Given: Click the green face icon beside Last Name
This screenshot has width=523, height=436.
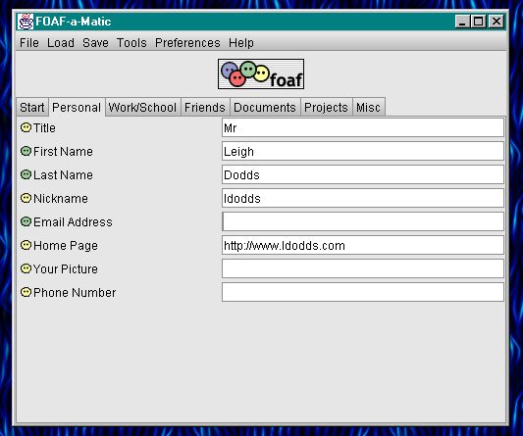Looking at the screenshot, I should pos(26,174).
